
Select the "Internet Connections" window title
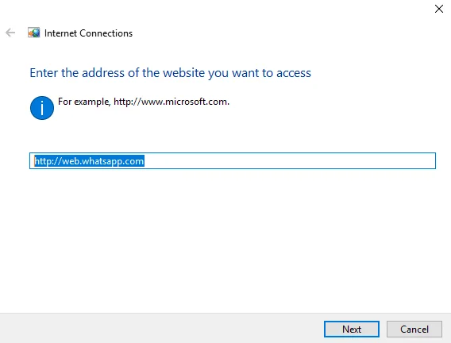click(88, 33)
